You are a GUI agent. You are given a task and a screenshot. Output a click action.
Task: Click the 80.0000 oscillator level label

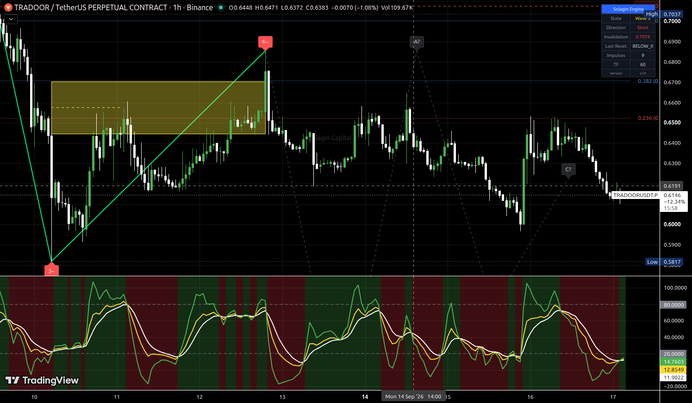[673, 305]
